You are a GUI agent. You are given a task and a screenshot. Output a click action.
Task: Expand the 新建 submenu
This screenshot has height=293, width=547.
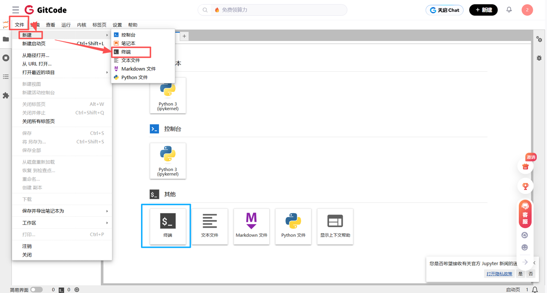tap(62, 35)
